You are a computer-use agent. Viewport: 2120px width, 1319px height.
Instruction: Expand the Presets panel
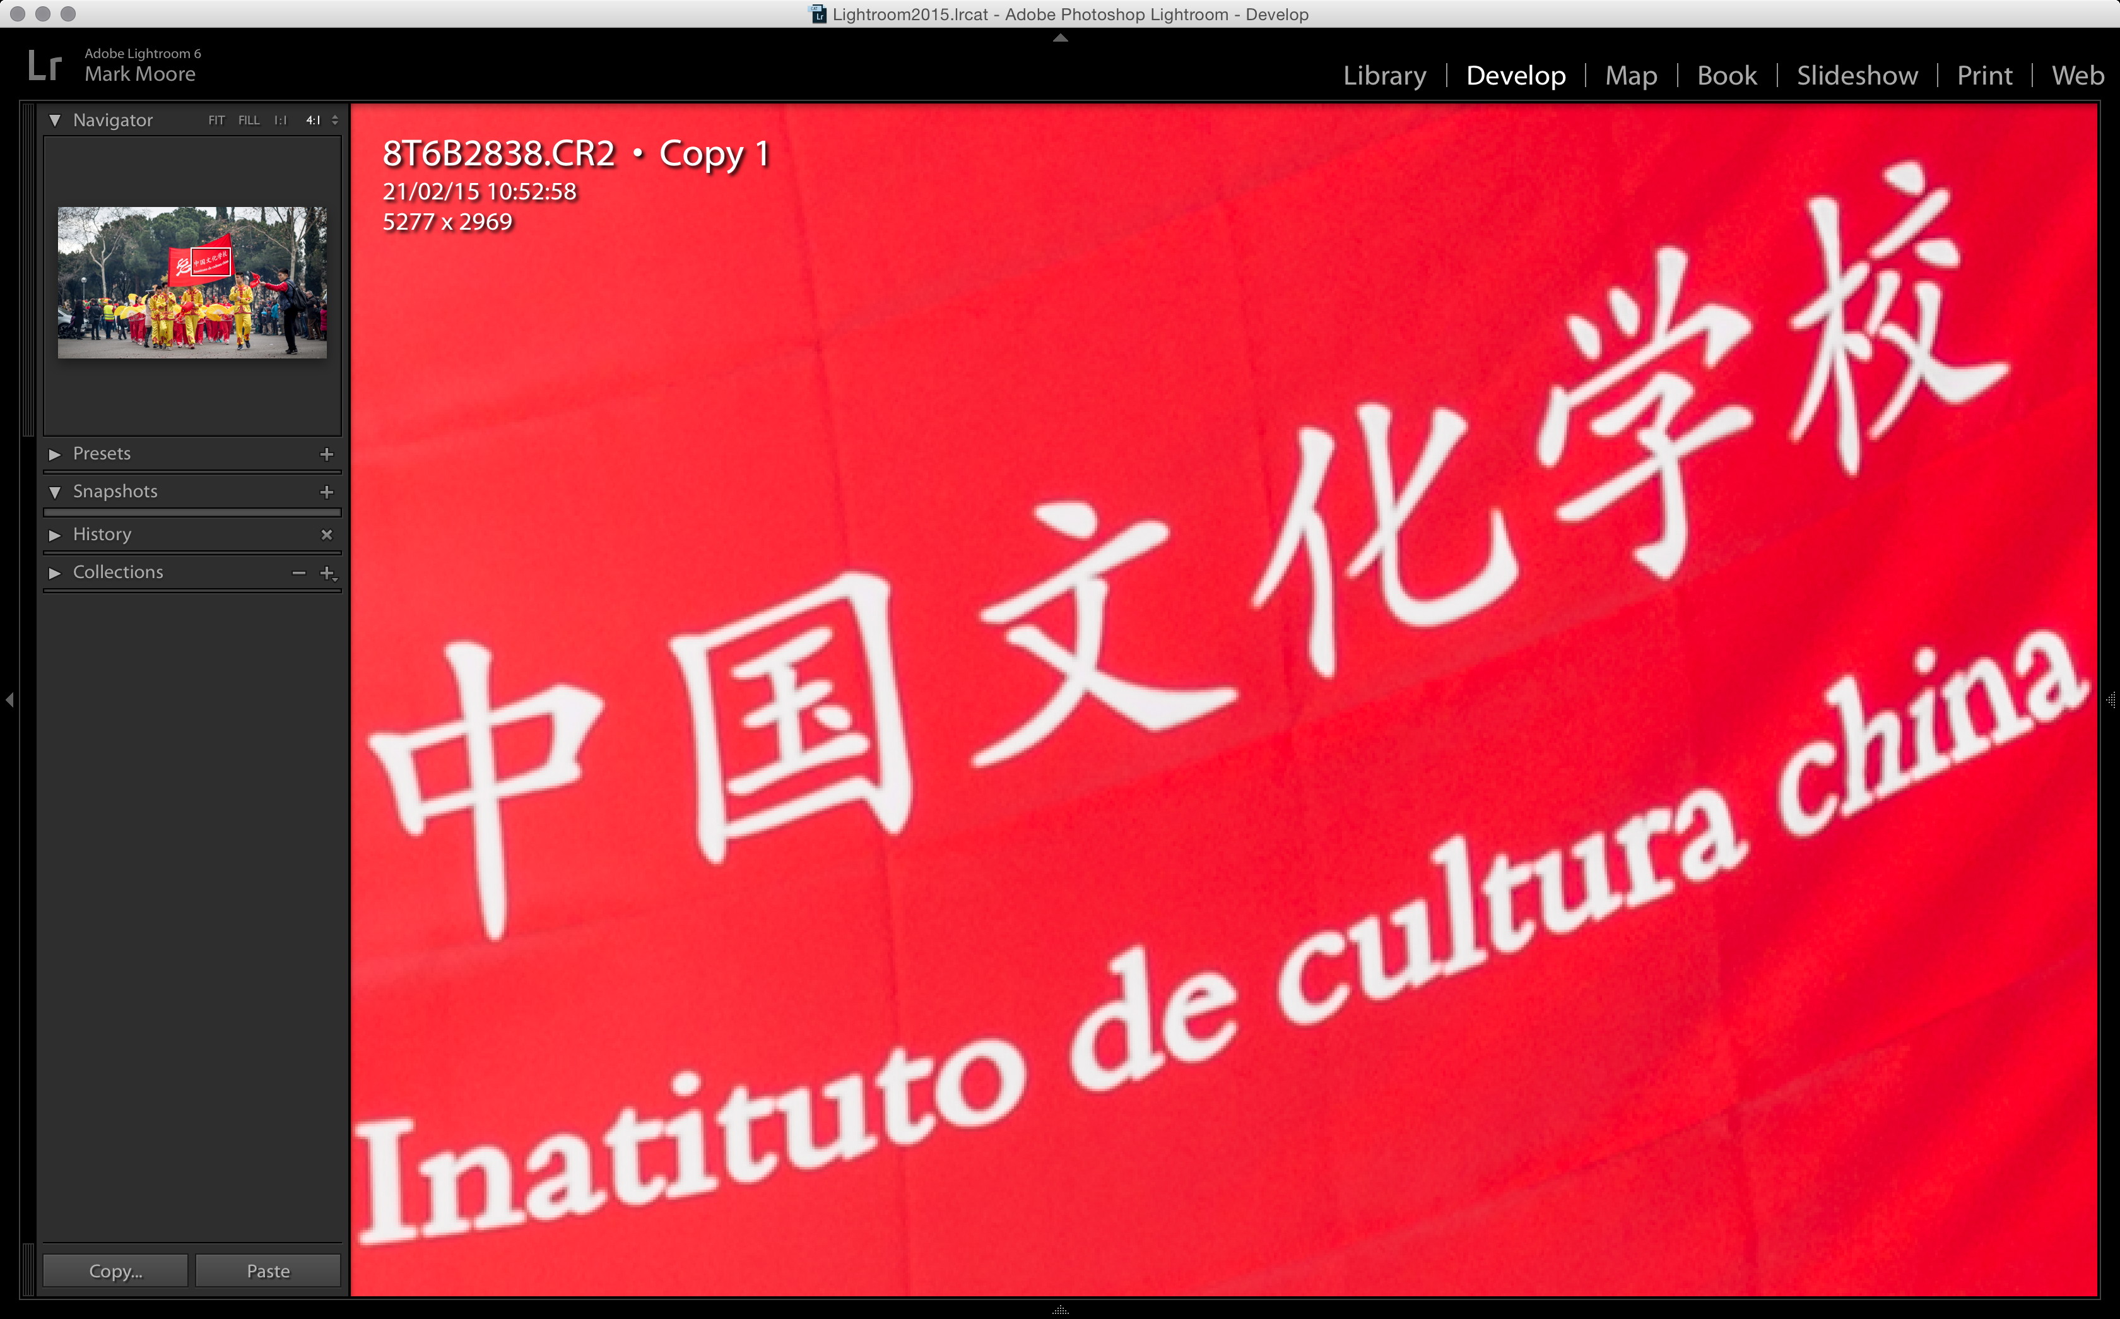click(55, 454)
